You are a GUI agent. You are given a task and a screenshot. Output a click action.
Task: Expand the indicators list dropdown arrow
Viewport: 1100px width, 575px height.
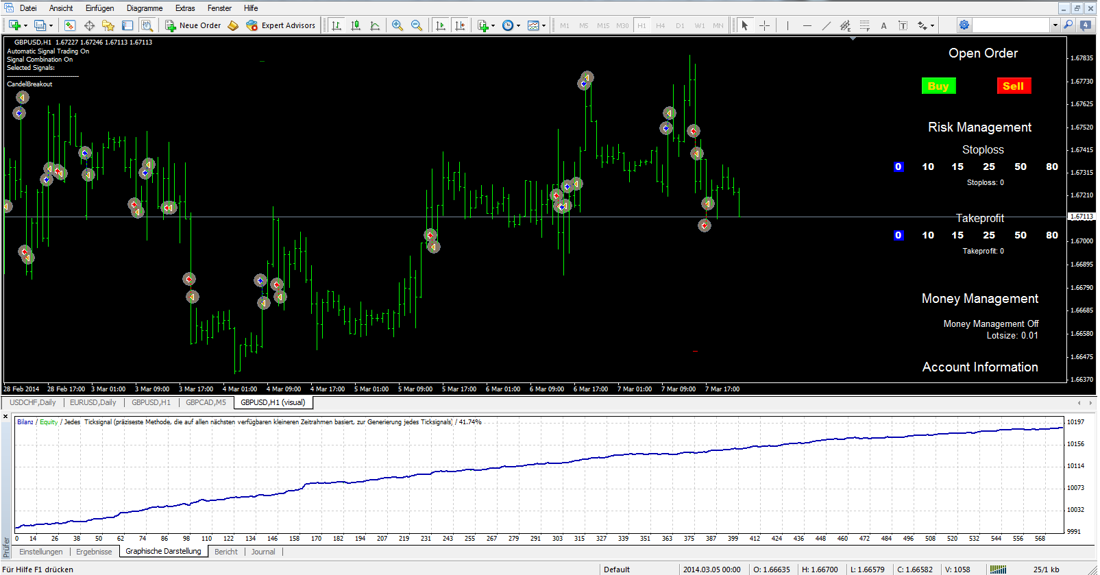(493, 26)
